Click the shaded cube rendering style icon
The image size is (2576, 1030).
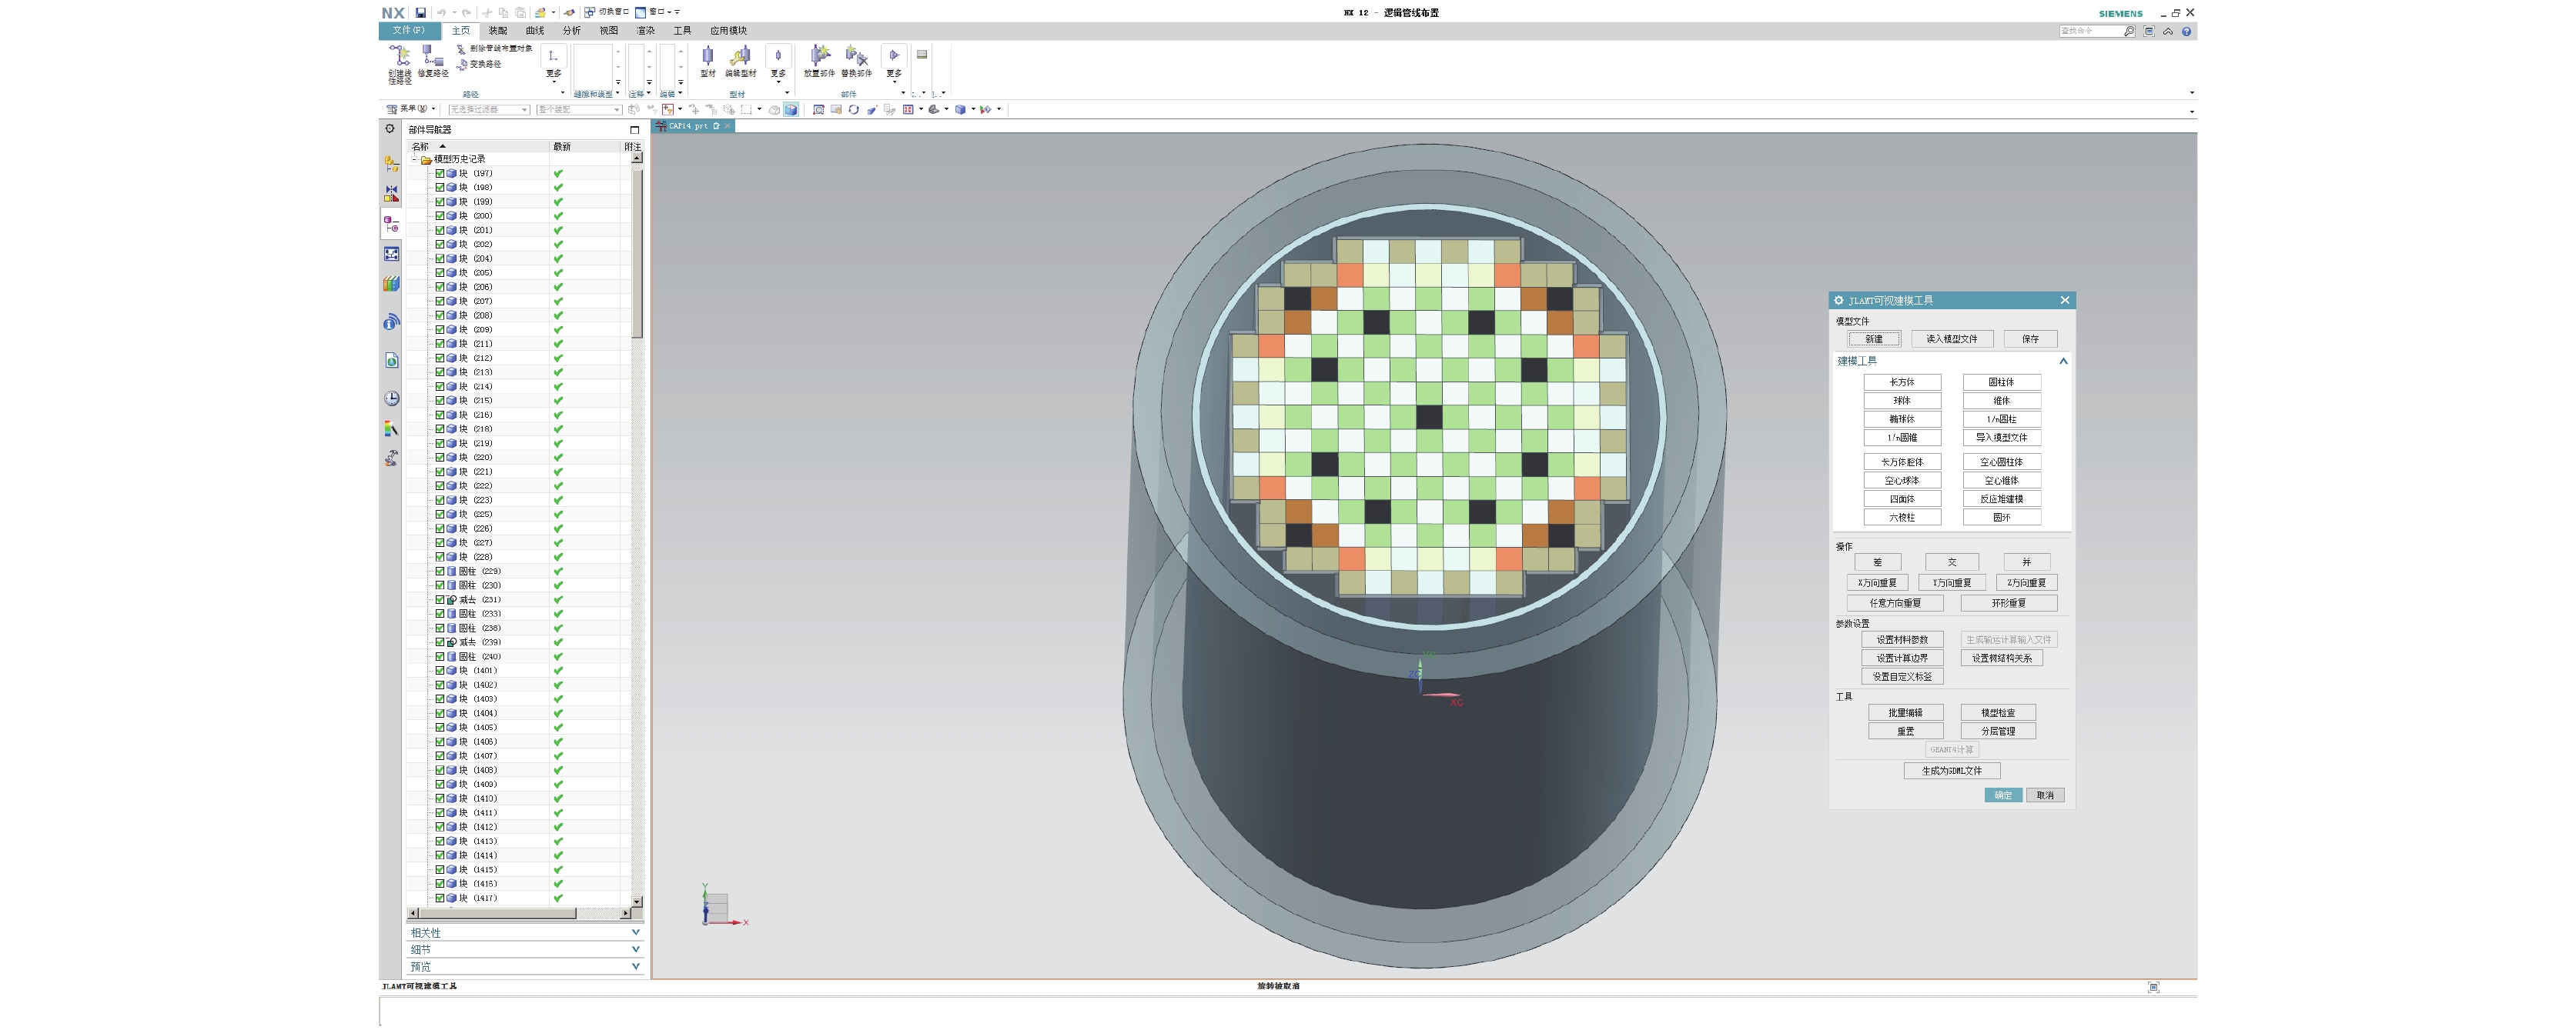click(x=960, y=110)
